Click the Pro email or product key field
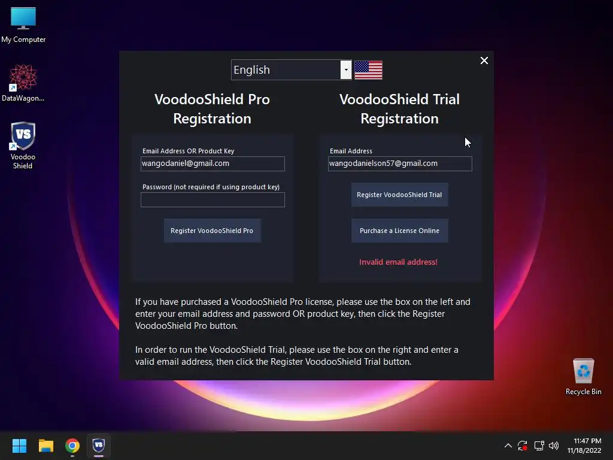 (213, 164)
